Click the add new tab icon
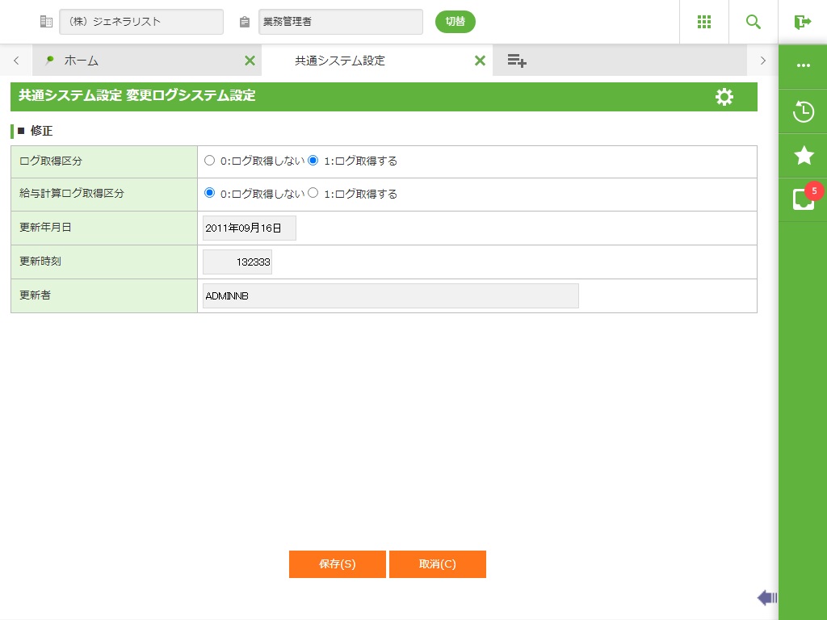Image resolution: width=827 pixels, height=620 pixels. point(517,61)
